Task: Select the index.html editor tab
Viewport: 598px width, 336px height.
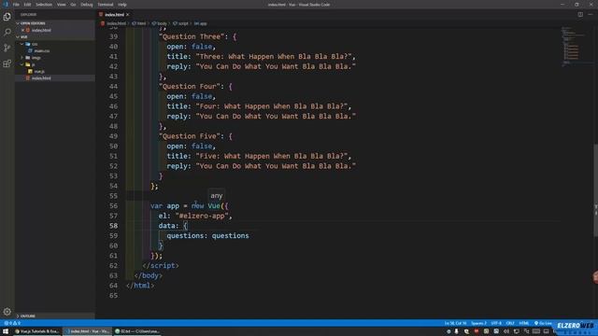Action: point(114,15)
